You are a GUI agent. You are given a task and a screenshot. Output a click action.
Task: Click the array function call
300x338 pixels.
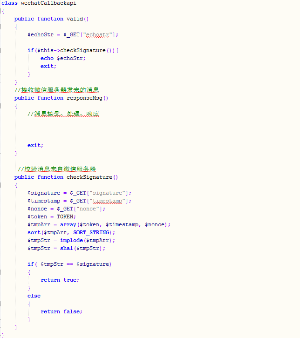tap(68, 224)
